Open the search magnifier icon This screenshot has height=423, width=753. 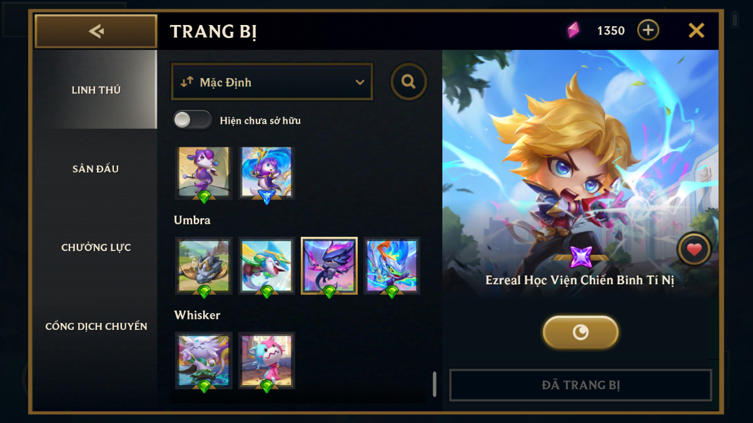click(x=409, y=82)
